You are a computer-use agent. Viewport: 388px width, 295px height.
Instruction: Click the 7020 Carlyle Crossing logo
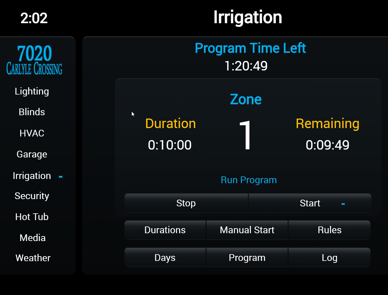coord(34,60)
